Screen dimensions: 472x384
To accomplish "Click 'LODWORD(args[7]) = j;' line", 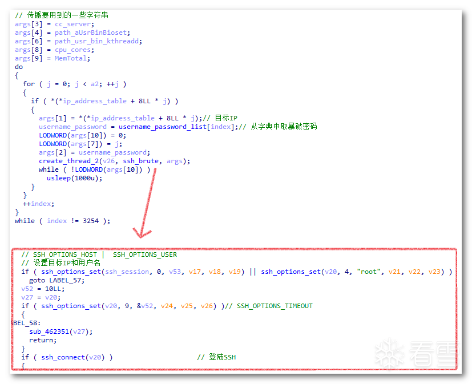I will (x=80, y=144).
